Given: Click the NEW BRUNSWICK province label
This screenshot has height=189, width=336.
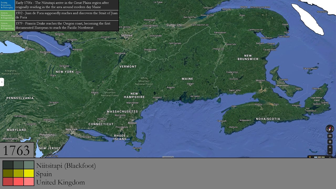Looking at the screenshot, I should [248, 57].
